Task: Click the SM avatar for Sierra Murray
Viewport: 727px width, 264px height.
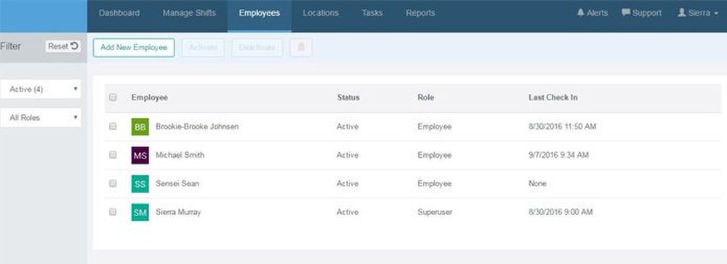Action: pos(140,212)
